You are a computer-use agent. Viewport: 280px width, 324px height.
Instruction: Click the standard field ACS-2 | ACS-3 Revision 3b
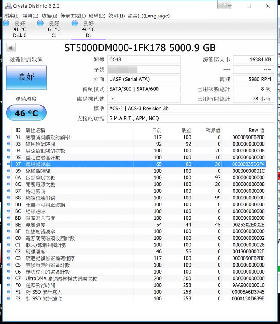[191, 109]
